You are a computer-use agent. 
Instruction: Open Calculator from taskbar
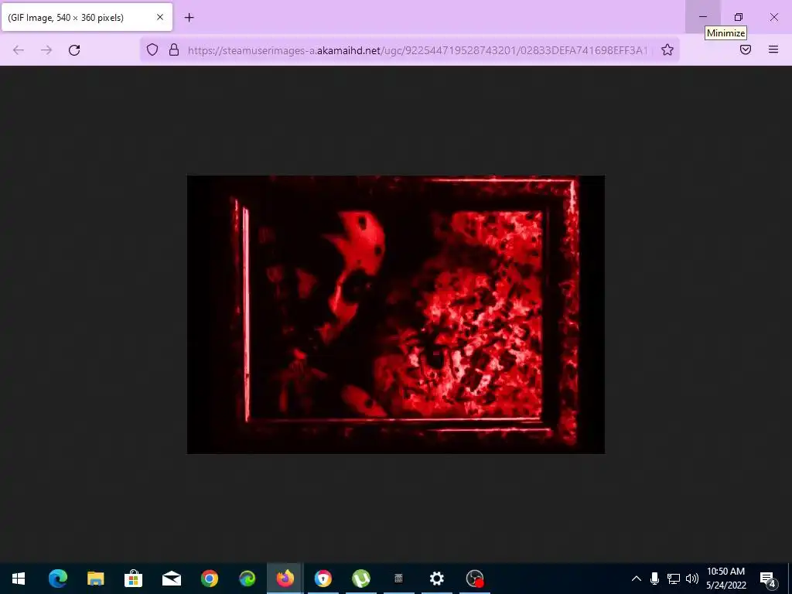(x=398, y=579)
